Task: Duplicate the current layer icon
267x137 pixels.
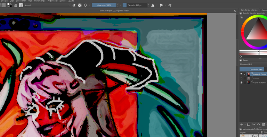Action: click(x=249, y=125)
